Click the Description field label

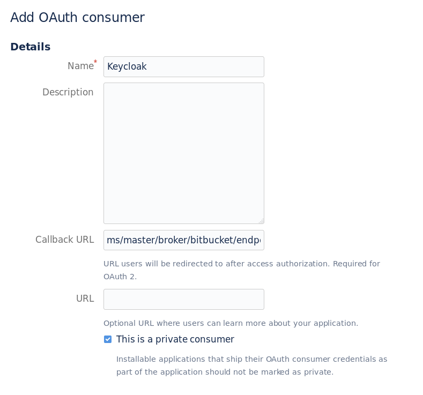coord(68,92)
